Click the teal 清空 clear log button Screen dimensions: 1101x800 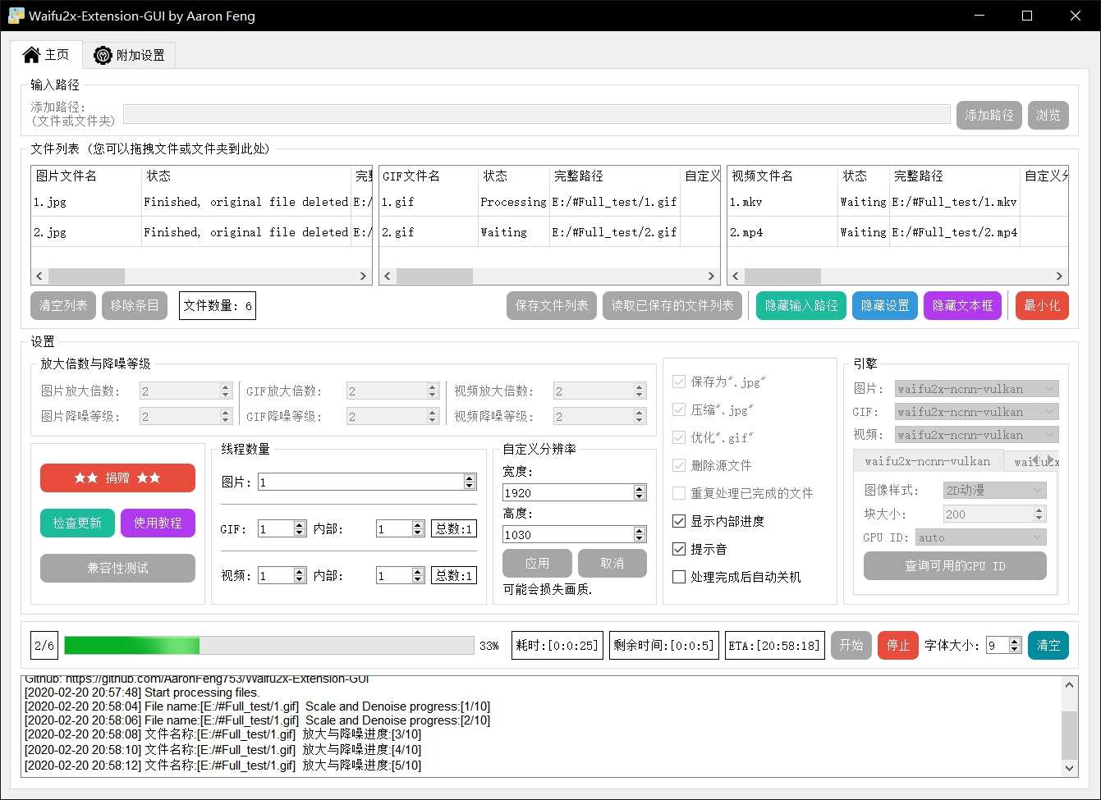(x=1048, y=646)
